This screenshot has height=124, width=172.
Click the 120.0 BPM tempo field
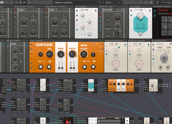[108, 2]
